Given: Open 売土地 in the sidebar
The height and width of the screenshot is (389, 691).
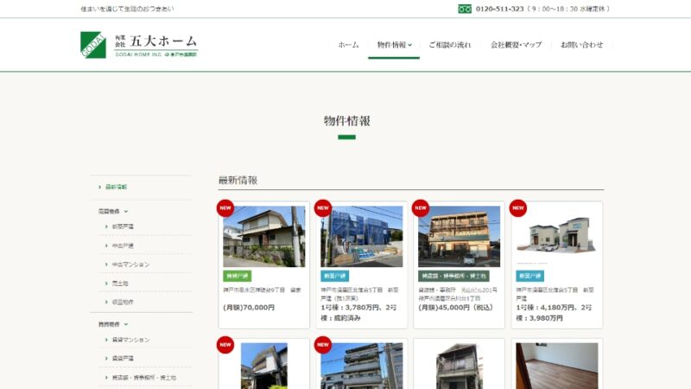Looking at the screenshot, I should point(120,284).
